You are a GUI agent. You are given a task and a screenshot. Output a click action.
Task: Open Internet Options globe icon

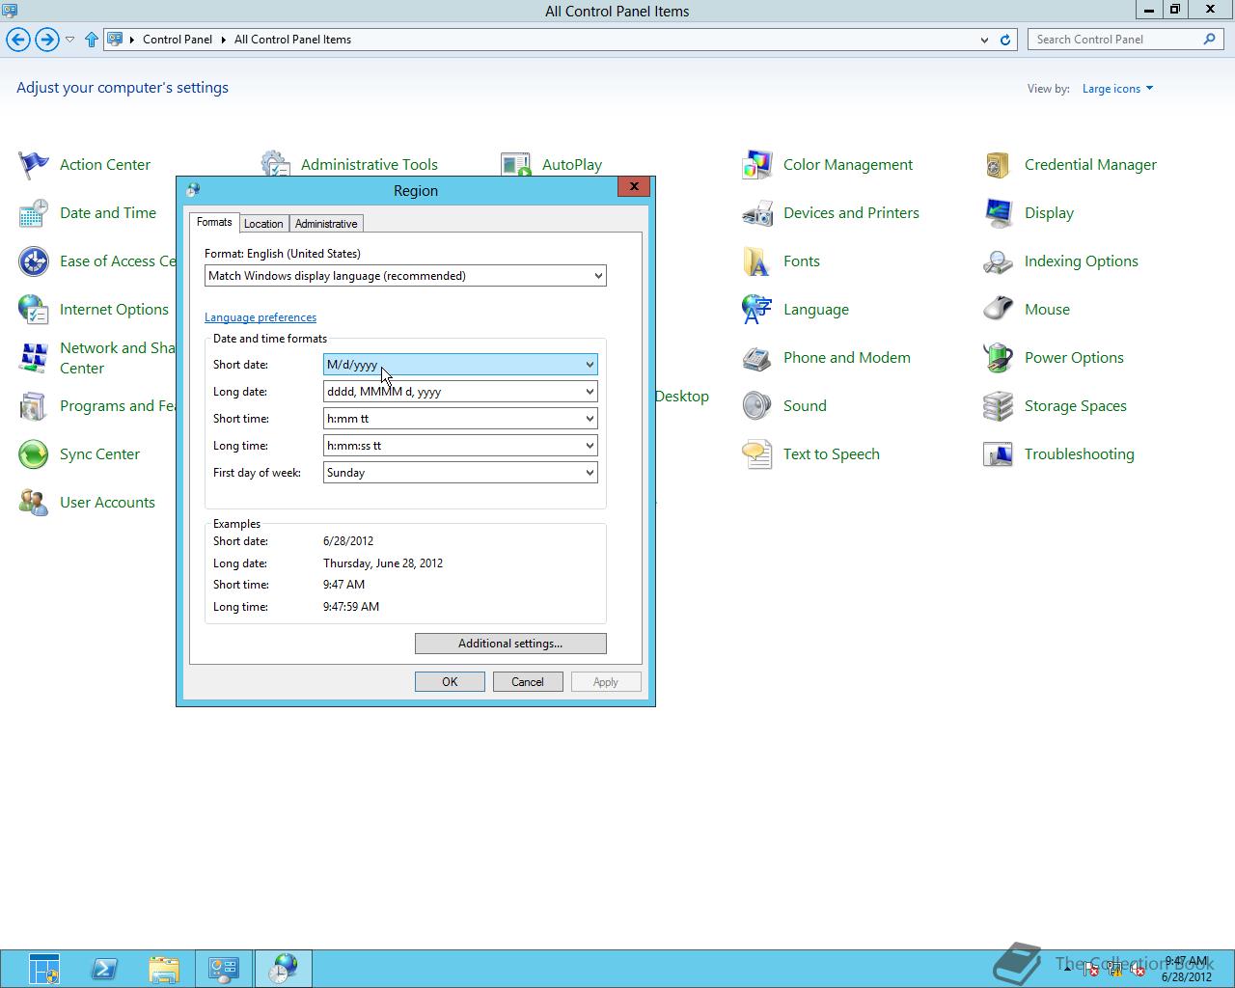click(x=34, y=310)
